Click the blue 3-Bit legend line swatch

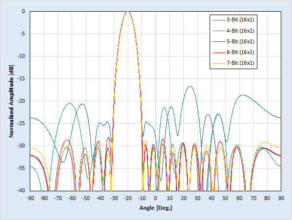[x=219, y=20]
